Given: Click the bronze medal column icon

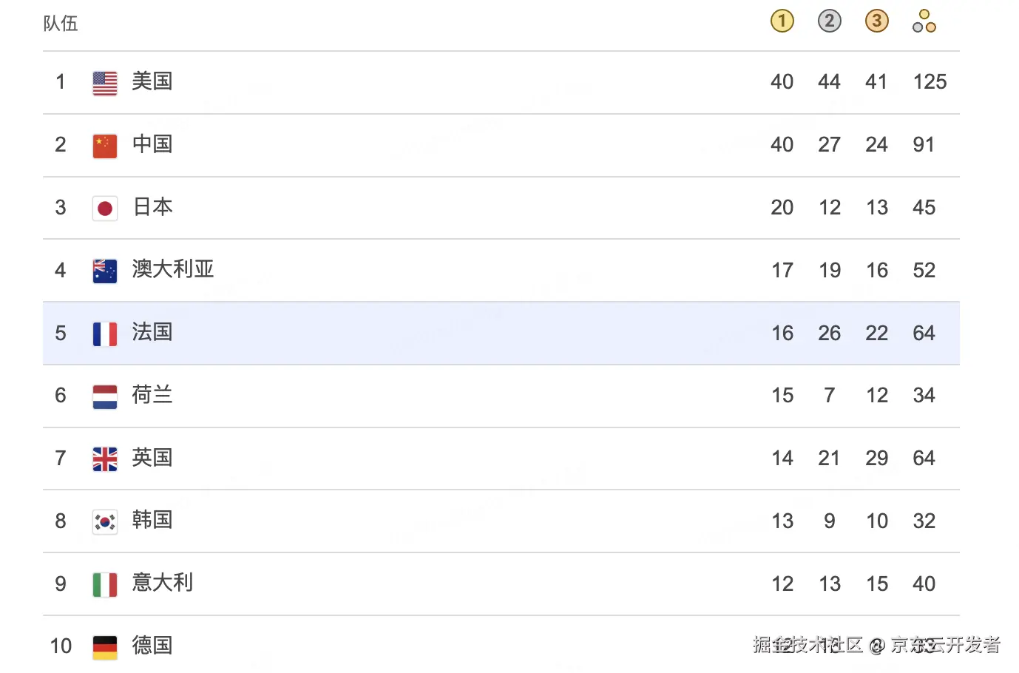Looking at the screenshot, I should click(876, 21).
